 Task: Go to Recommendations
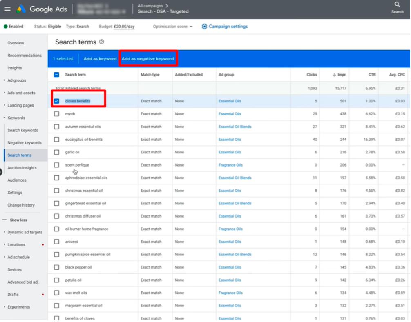tap(25, 56)
